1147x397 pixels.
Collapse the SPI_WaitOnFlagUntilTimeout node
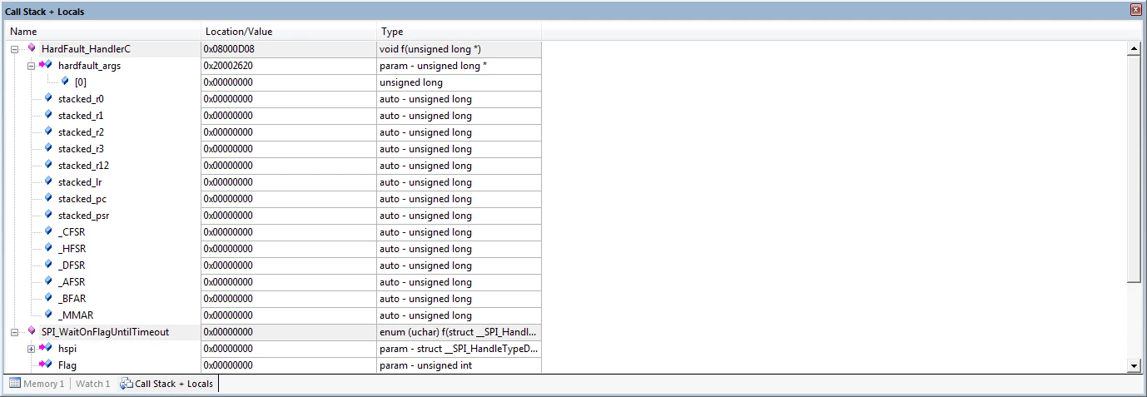pos(15,332)
